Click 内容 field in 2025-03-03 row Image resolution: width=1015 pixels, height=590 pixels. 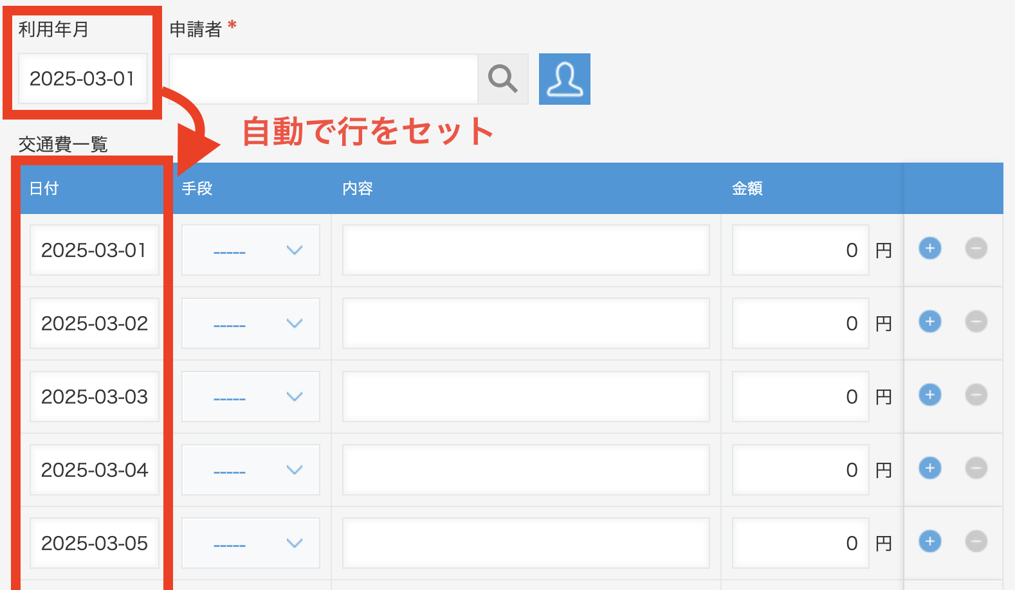point(526,397)
